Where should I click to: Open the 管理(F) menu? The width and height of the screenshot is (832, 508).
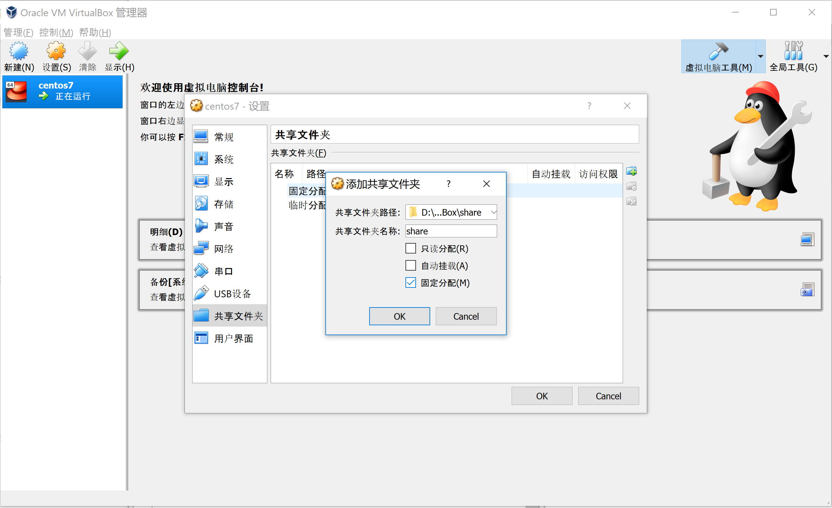(18, 32)
